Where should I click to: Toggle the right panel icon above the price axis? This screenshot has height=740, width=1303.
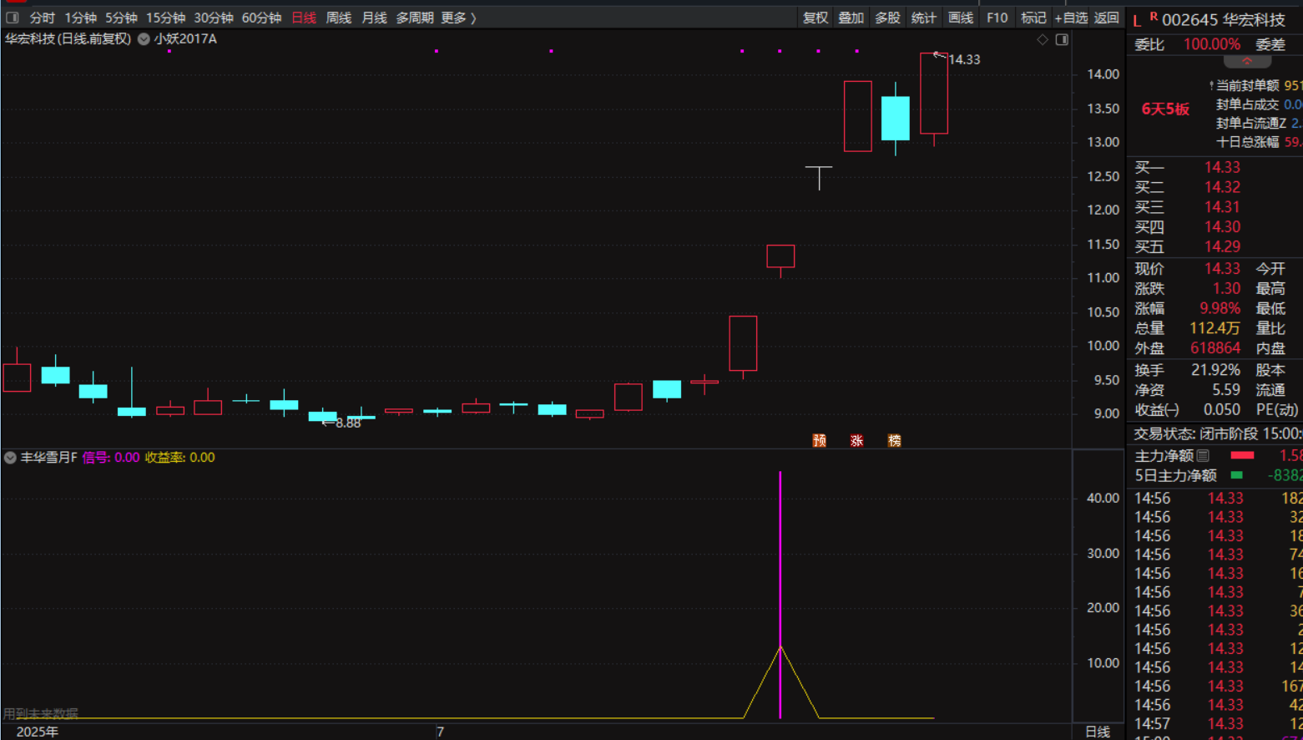pyautogui.click(x=1062, y=39)
